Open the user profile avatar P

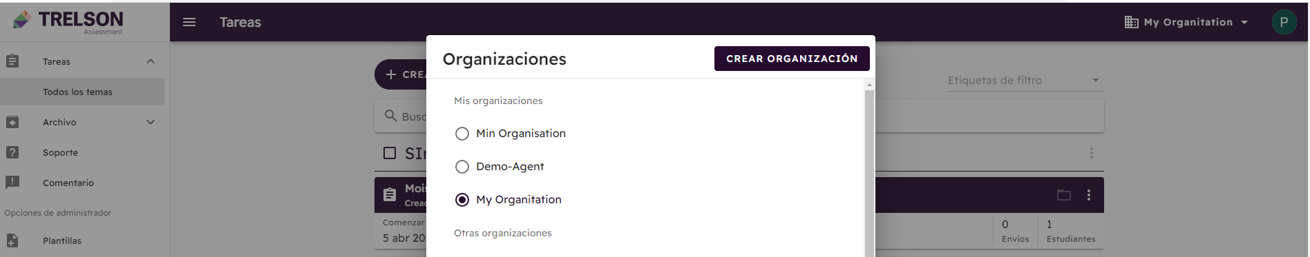pyautogui.click(x=1284, y=22)
